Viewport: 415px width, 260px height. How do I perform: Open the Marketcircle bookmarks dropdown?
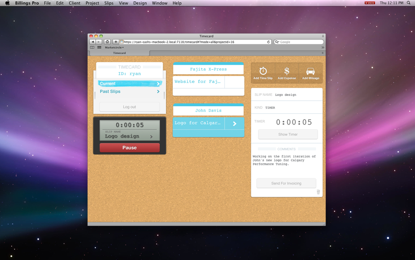click(x=114, y=47)
